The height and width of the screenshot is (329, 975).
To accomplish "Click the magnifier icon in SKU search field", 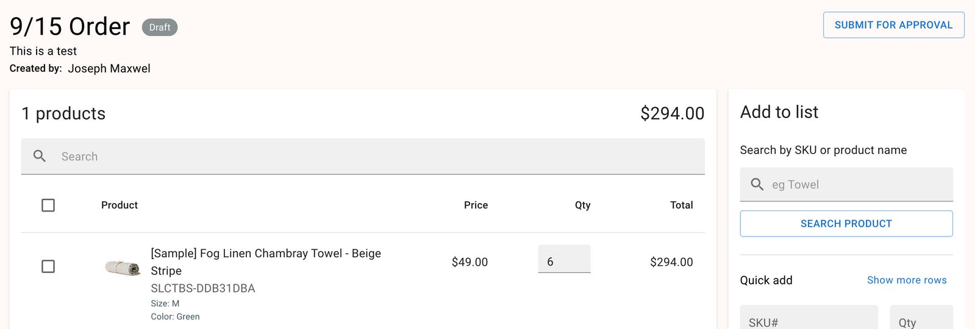I will (757, 184).
